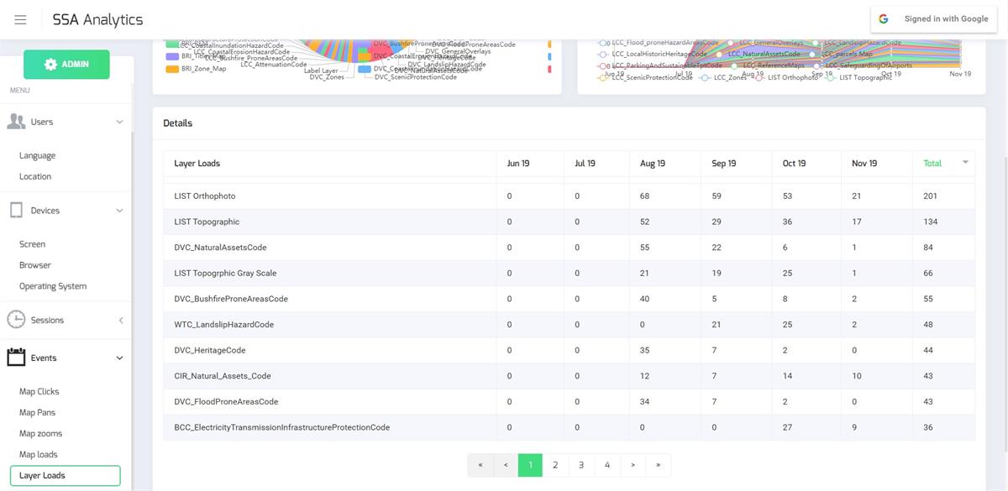This screenshot has width=1008, height=491.
Task: Go to page 2 of results
Action: click(555, 465)
